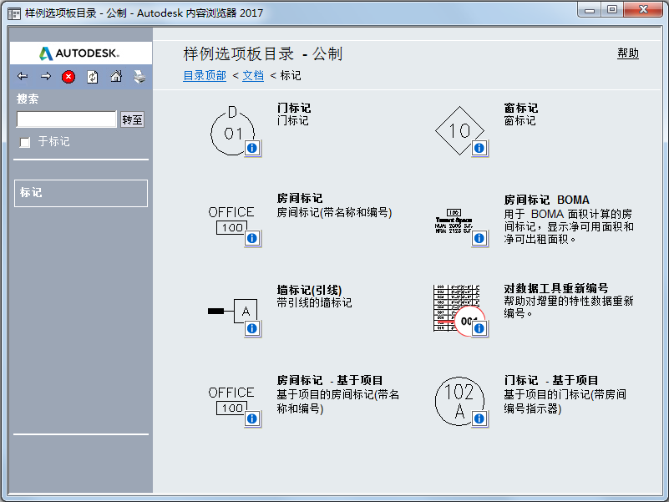
Task: Open info badge for 对数据工具重新编号
Action: click(x=479, y=328)
